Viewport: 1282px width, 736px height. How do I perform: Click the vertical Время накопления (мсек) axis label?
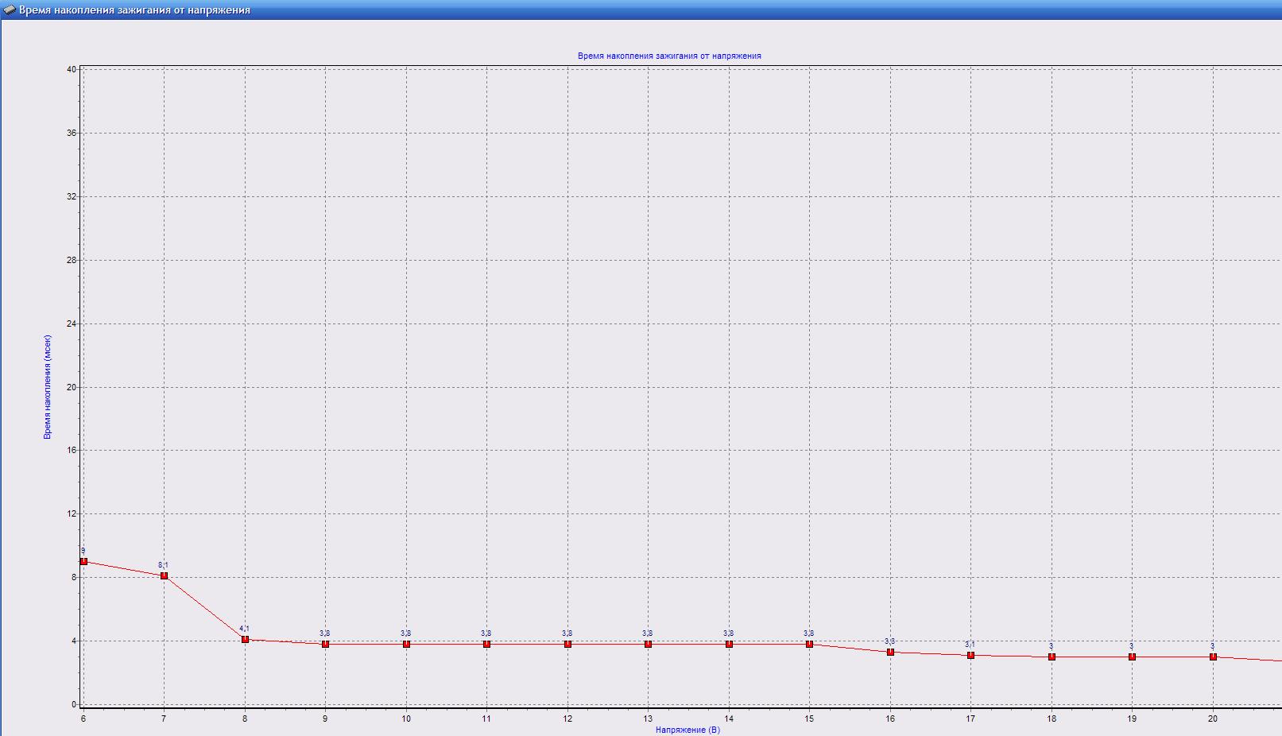point(48,387)
